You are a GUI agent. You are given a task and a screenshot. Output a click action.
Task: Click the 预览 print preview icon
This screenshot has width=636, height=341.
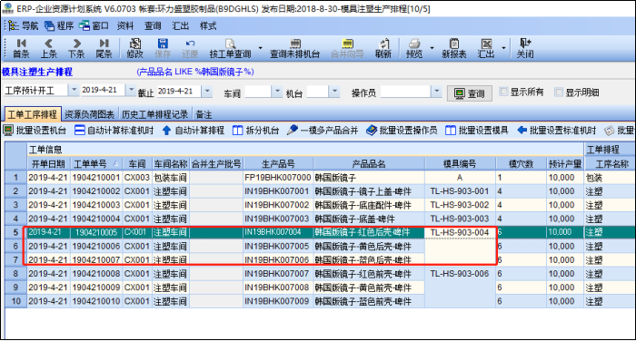tap(414, 48)
